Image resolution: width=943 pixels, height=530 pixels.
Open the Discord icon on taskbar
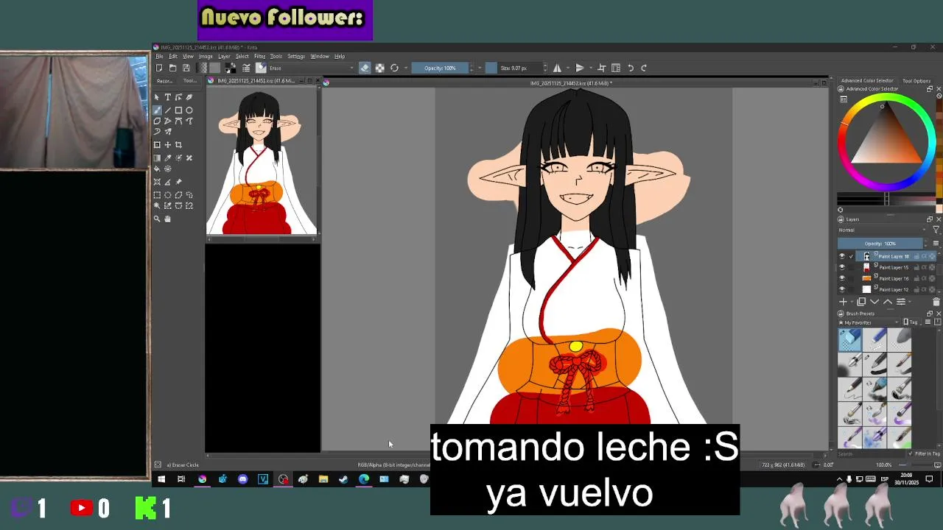pos(242,479)
